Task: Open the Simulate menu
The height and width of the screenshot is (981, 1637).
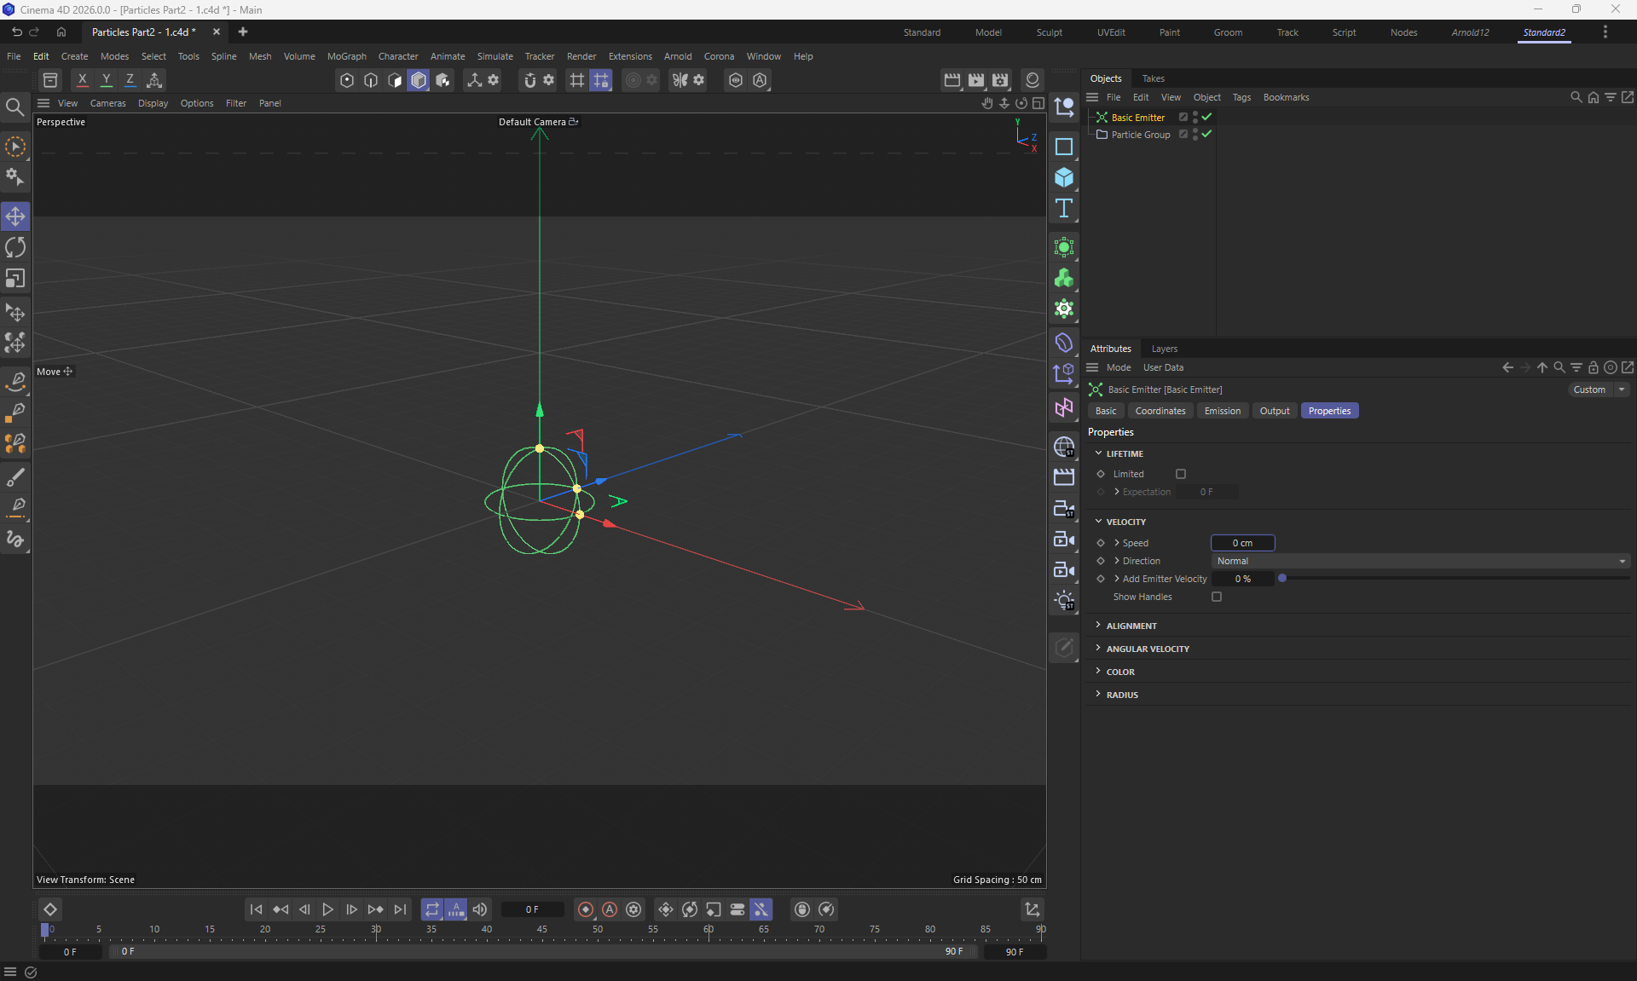Action: pyautogui.click(x=495, y=56)
